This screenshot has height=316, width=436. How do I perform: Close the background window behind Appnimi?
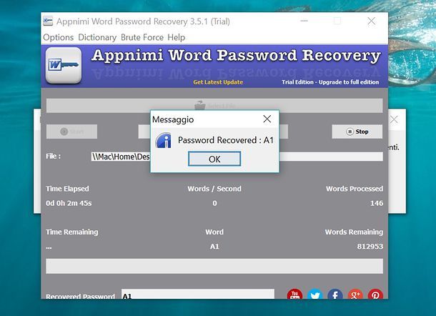tap(394, 119)
